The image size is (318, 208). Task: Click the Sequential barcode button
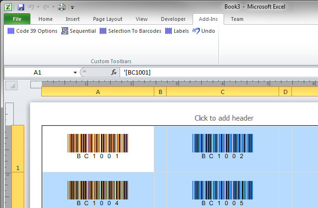pos(79,31)
